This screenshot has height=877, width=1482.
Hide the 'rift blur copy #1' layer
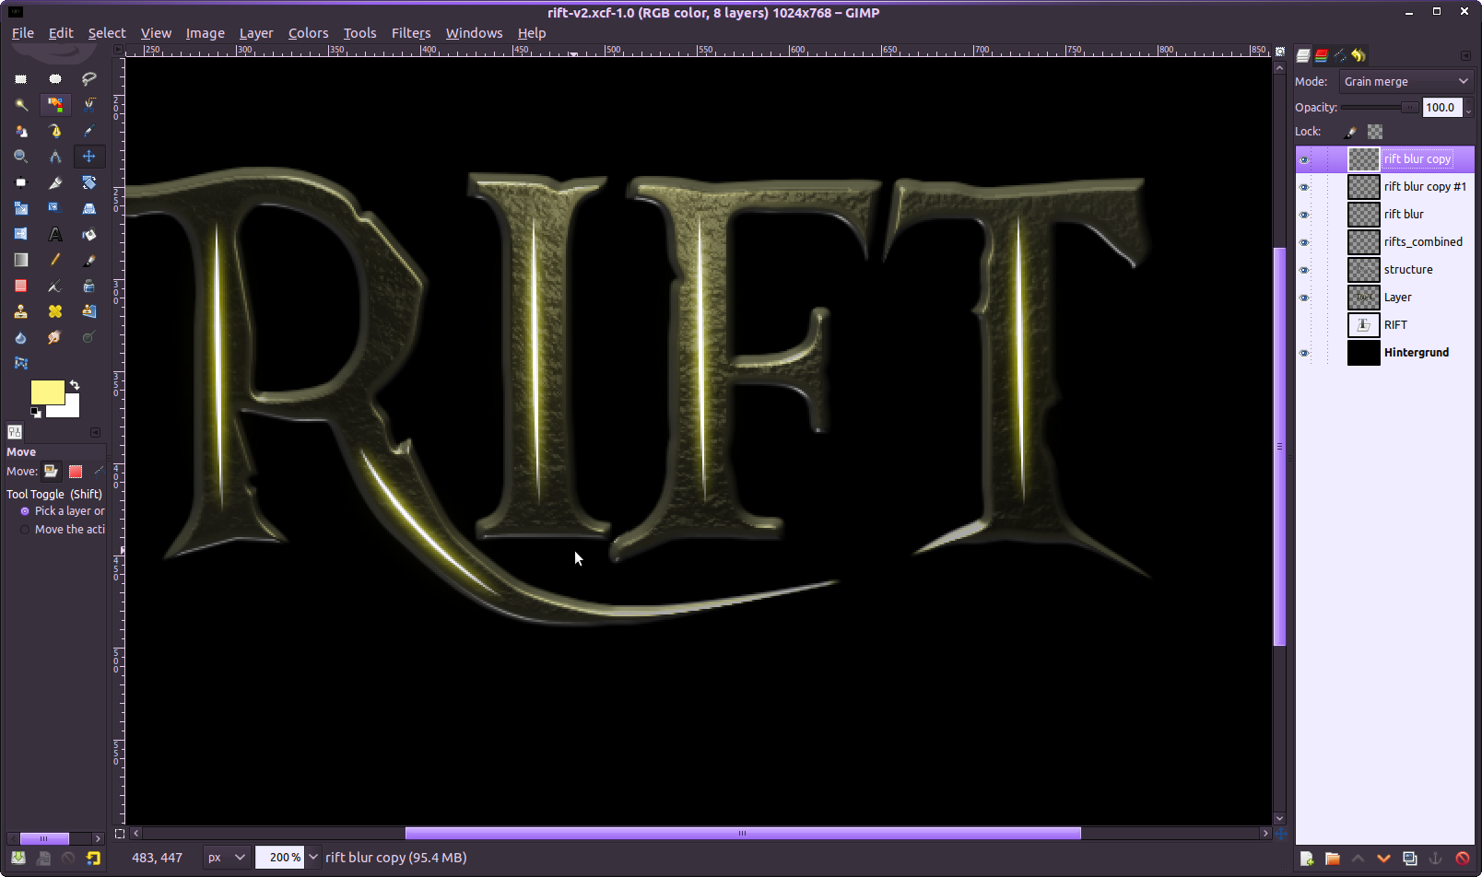click(x=1304, y=187)
